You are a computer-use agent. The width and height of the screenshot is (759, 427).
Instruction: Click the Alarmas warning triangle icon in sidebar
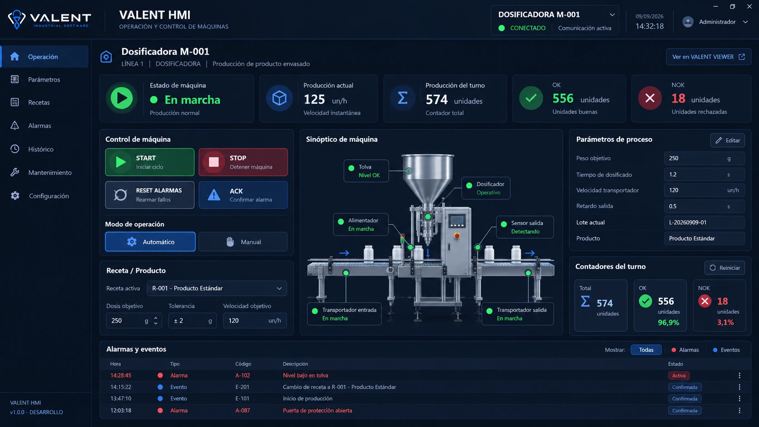pos(15,125)
